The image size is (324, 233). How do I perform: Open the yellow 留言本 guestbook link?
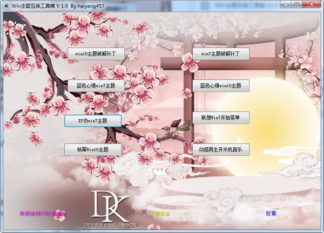click(x=162, y=214)
